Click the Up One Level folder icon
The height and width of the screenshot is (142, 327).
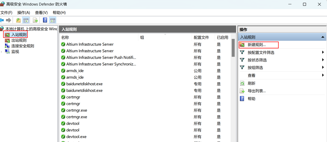[18, 20]
